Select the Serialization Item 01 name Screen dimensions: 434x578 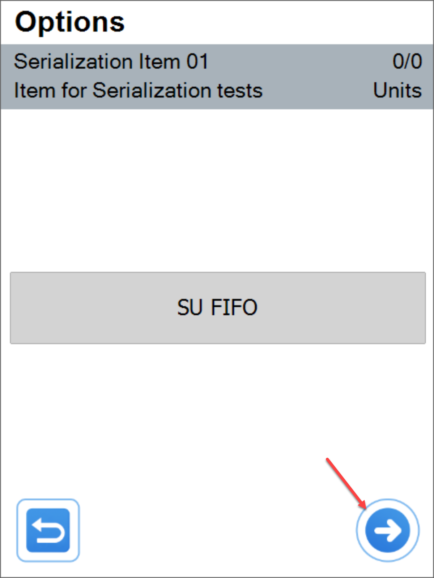point(111,61)
